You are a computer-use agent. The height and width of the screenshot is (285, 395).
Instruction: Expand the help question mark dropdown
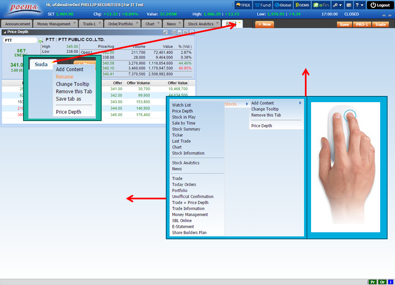[360, 5]
